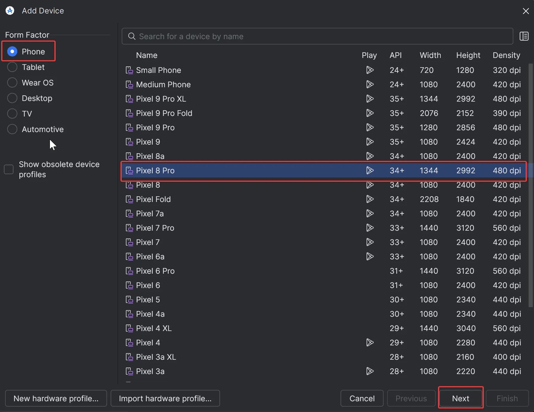Click the Play Store icon for Small Phone

[x=370, y=70]
